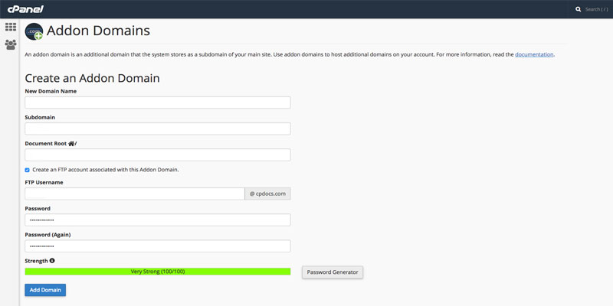Open the User Manager people icon

coord(11,44)
